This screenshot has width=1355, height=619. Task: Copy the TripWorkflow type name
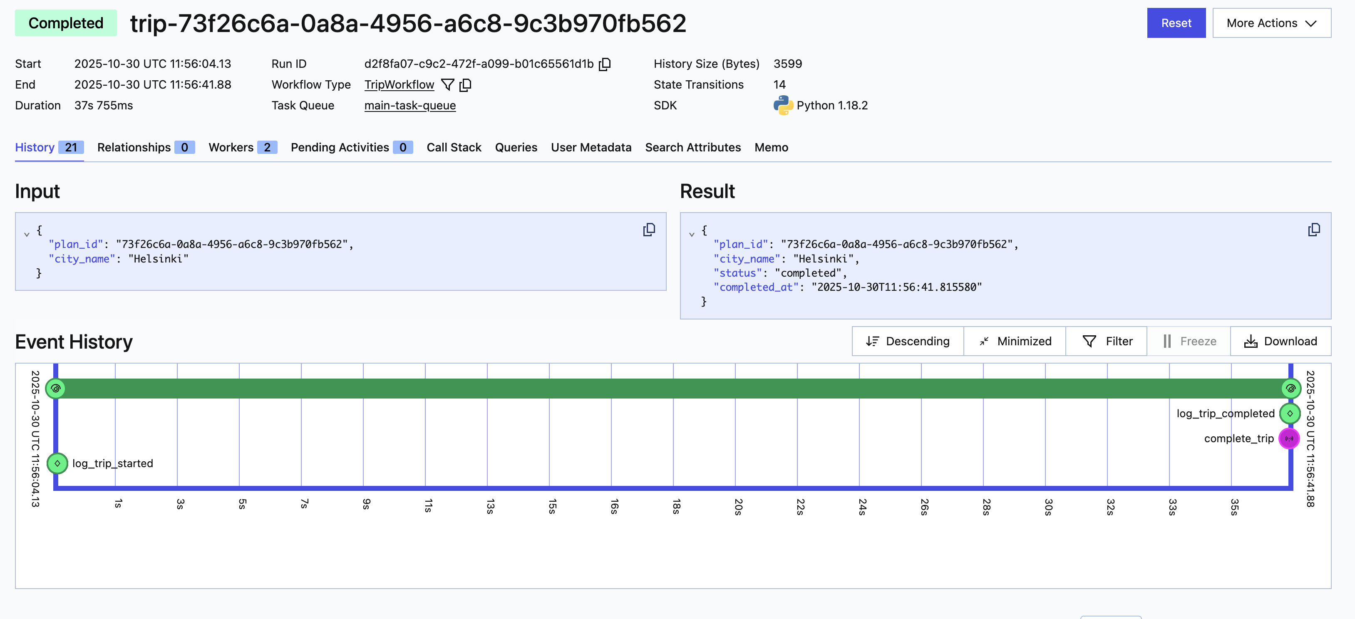pyautogui.click(x=465, y=85)
